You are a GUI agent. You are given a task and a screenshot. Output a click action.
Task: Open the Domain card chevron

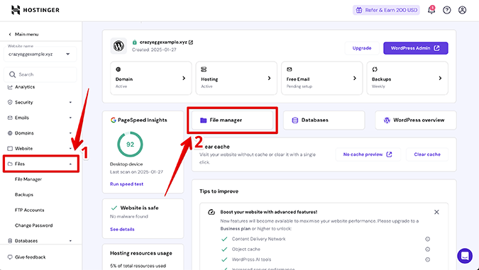click(184, 79)
